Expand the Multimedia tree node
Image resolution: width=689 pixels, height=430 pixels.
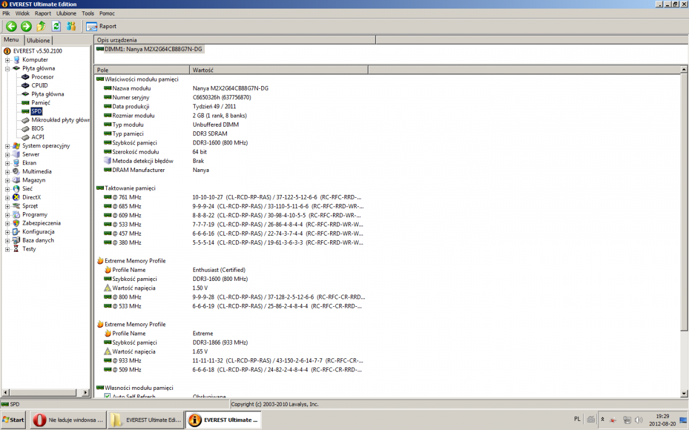[7, 171]
